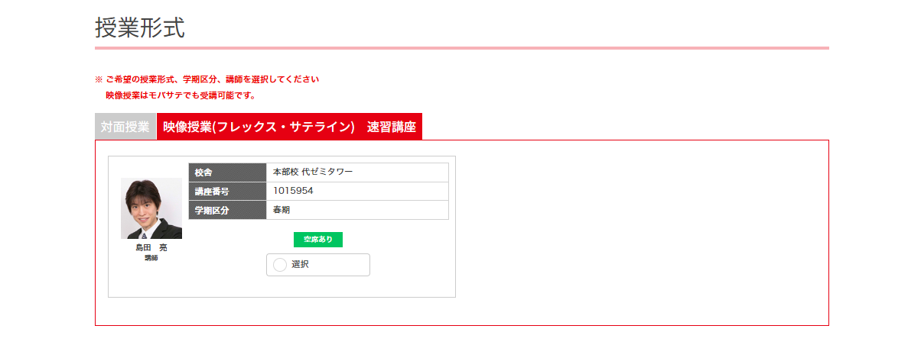Click the 授業形式 page heading
This screenshot has height=345, width=921.
[x=140, y=27]
